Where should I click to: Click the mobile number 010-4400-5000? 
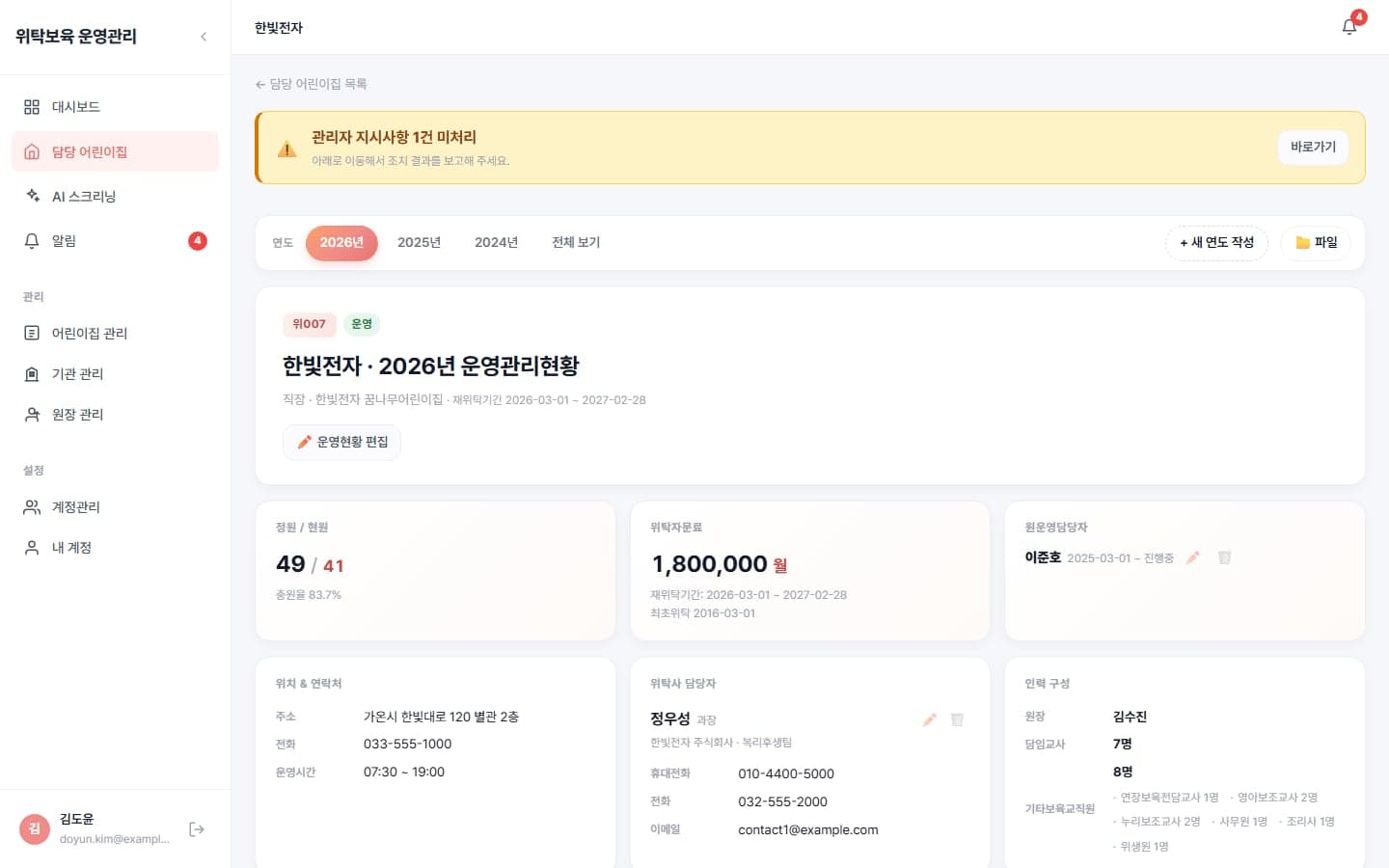tap(786, 773)
